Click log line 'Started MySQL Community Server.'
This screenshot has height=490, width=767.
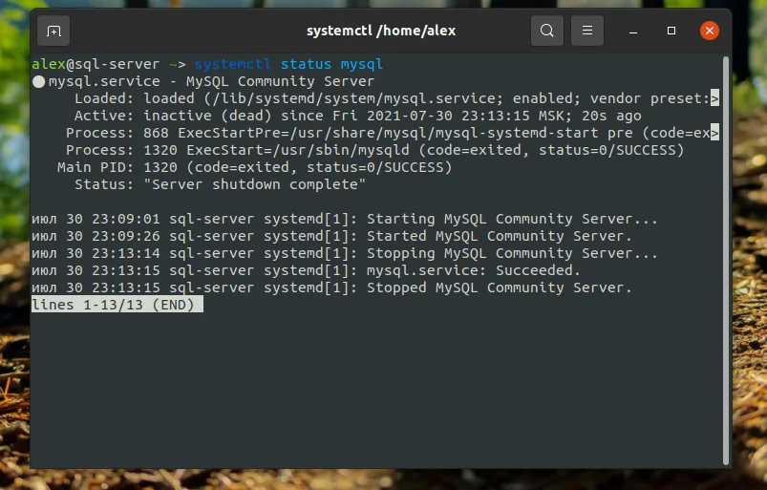point(331,236)
